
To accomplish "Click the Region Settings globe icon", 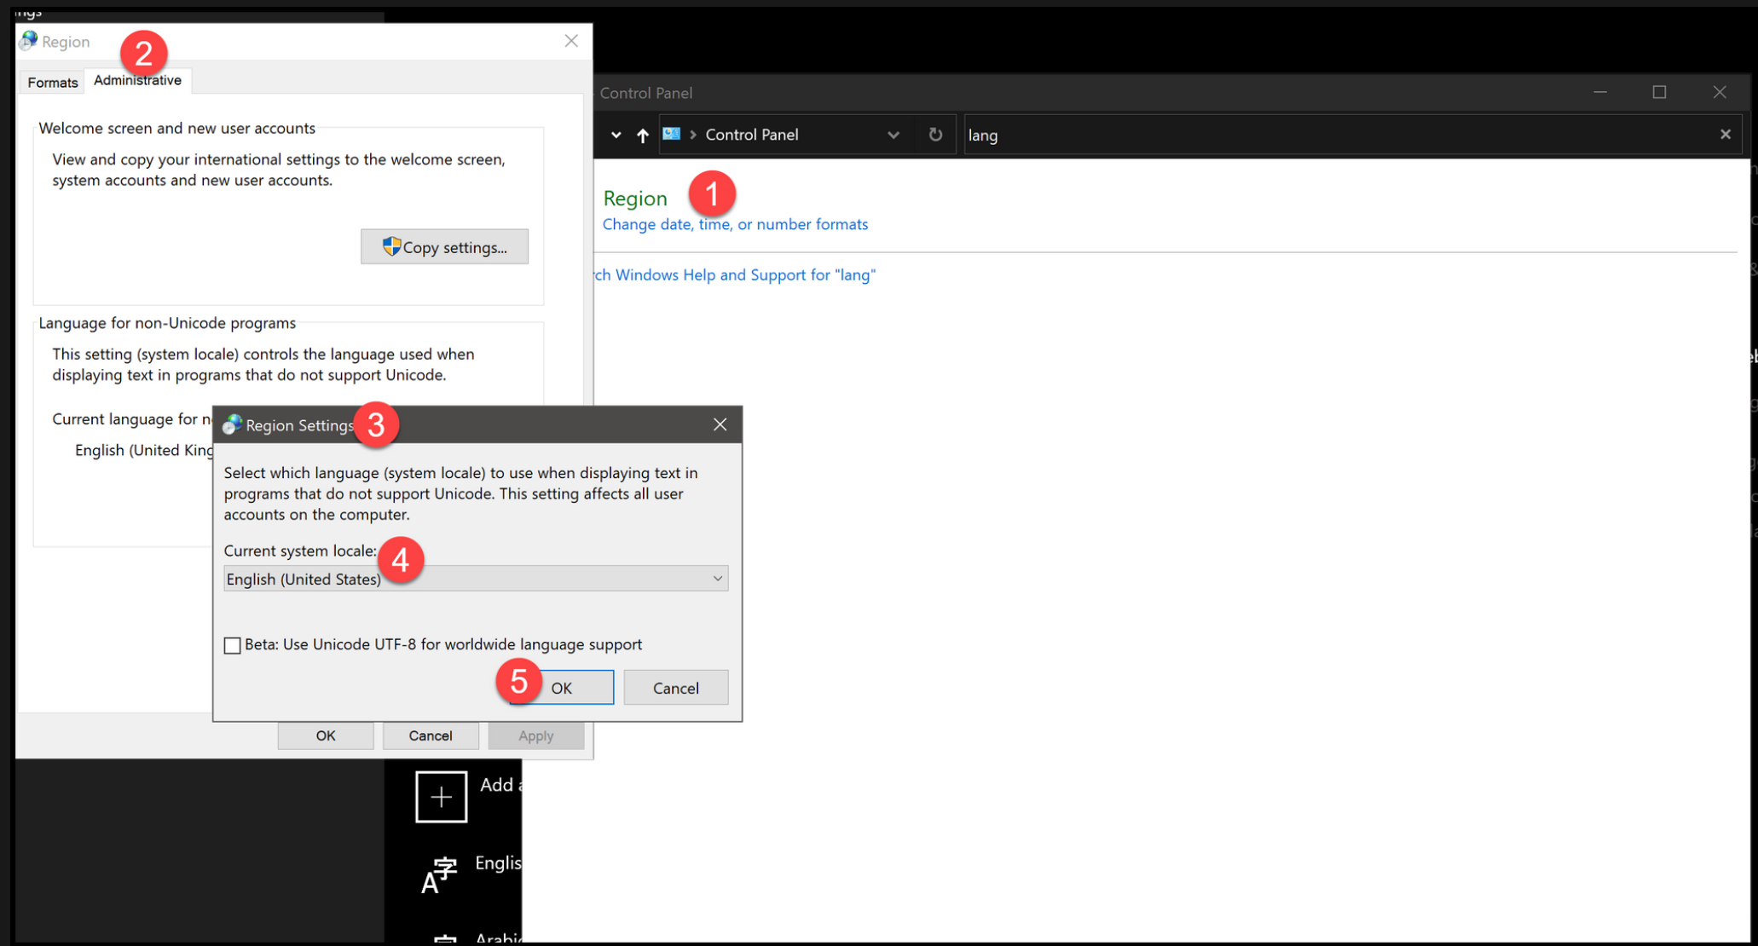I will (232, 424).
